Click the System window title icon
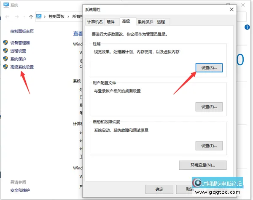The height and width of the screenshot is (200, 253). click(6, 5)
